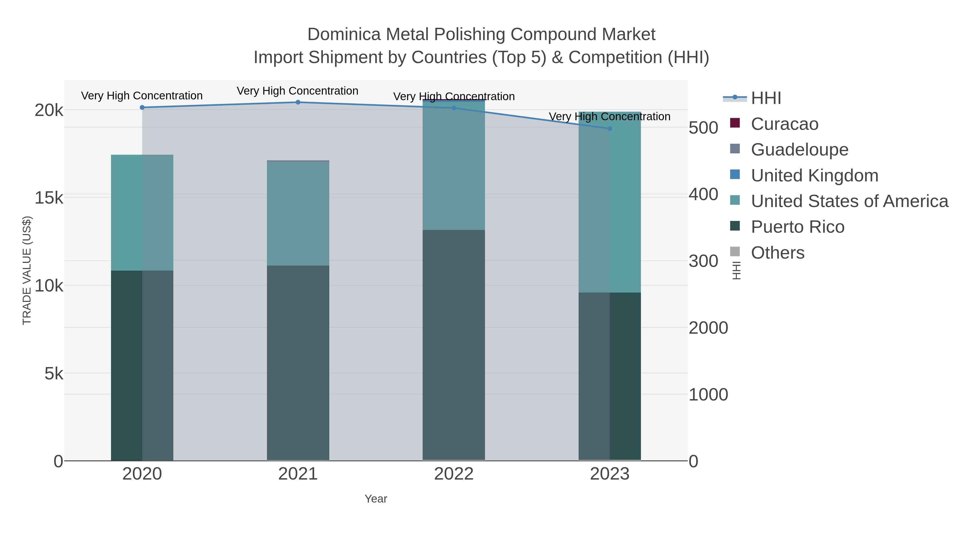Click the 2022 year axis label
The image size is (963, 541).
point(454,474)
